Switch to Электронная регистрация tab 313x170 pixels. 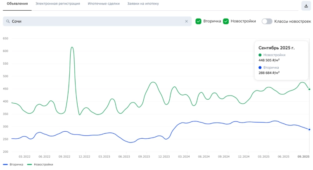pos(58,4)
